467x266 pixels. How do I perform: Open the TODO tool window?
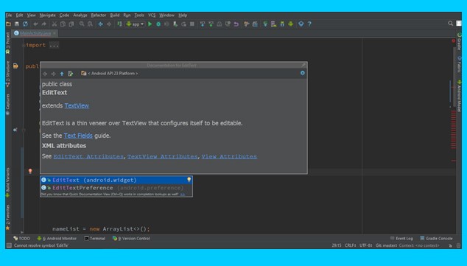[x=22, y=238]
